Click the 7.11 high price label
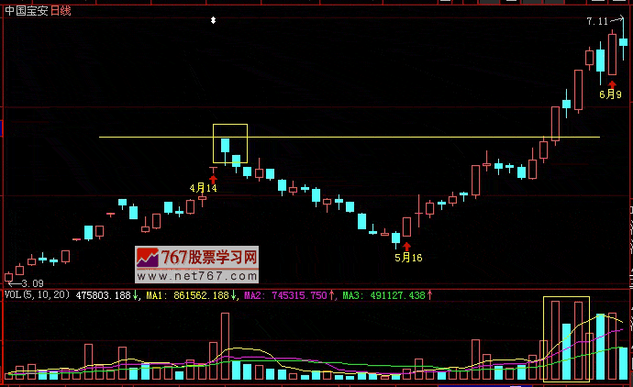Image resolution: width=633 pixels, height=387 pixels. click(x=597, y=20)
